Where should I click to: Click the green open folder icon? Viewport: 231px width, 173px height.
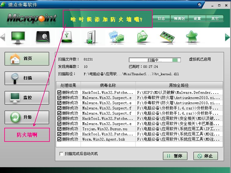click(x=142, y=37)
